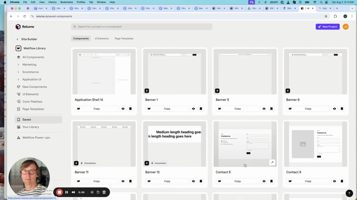
Task: Preview Banner 6 with the eye icon
Action: [334, 109]
